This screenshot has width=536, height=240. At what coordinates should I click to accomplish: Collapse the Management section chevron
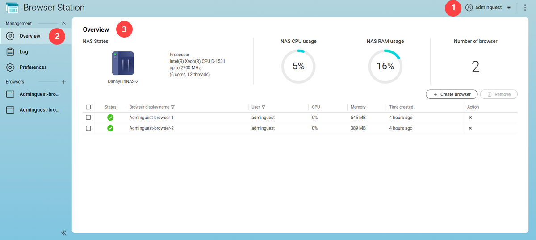coord(63,23)
